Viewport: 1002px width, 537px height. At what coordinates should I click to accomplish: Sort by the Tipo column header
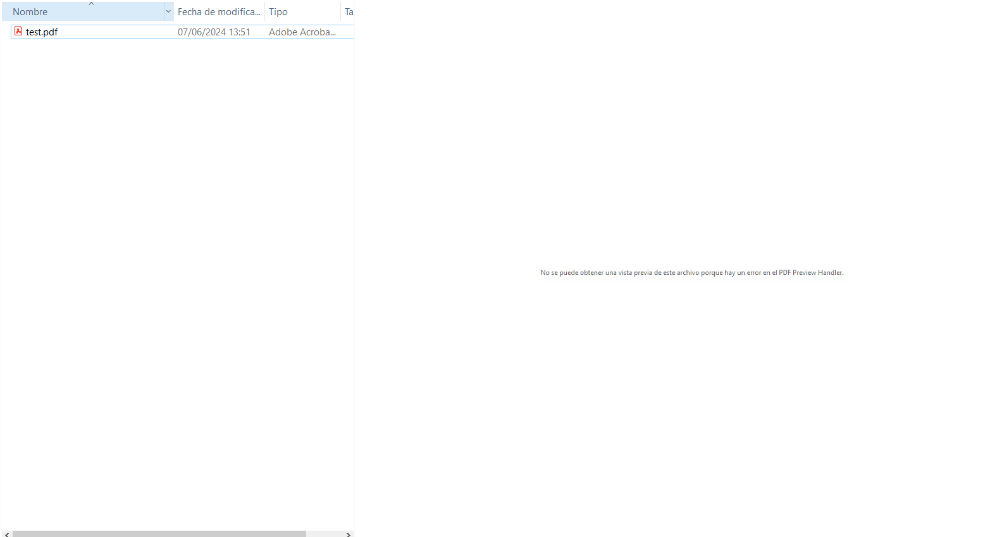point(302,11)
